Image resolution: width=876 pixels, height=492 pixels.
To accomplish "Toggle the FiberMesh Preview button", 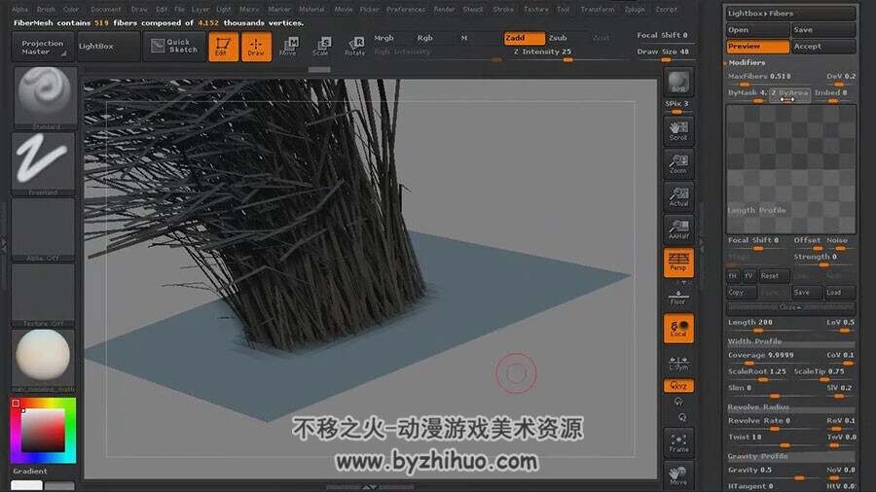I will (758, 47).
